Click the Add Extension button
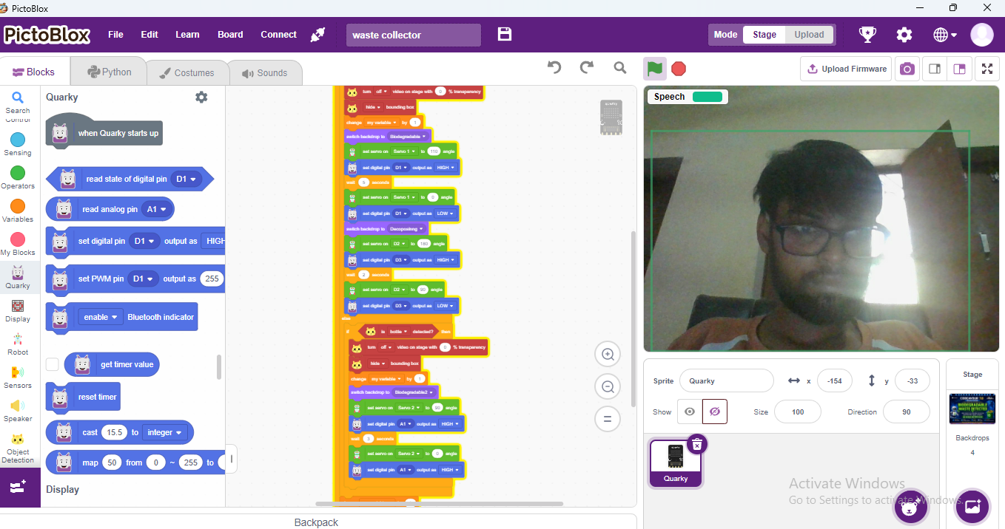1005x529 pixels. (x=20, y=487)
